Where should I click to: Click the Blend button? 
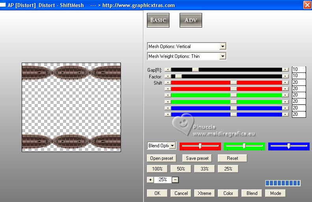tap(252, 193)
